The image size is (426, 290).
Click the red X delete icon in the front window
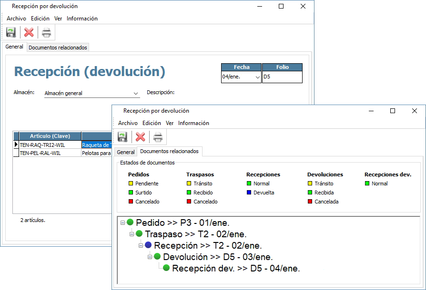pos(141,137)
